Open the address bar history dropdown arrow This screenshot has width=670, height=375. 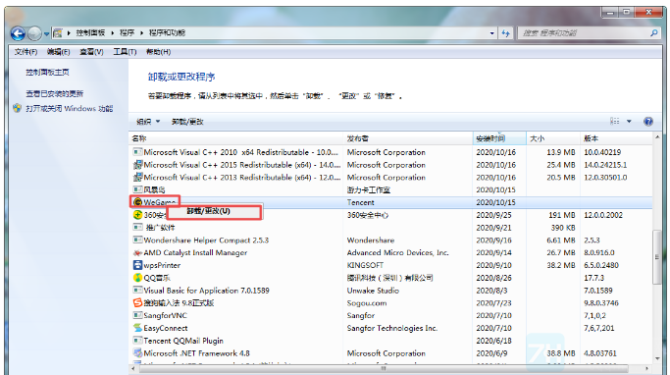coord(492,33)
